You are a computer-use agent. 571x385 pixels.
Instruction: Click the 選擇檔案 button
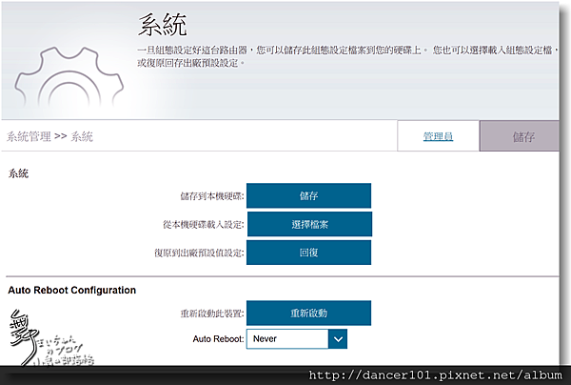click(x=309, y=224)
